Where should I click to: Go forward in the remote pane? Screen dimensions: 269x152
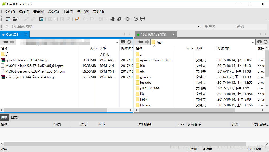point(147,42)
